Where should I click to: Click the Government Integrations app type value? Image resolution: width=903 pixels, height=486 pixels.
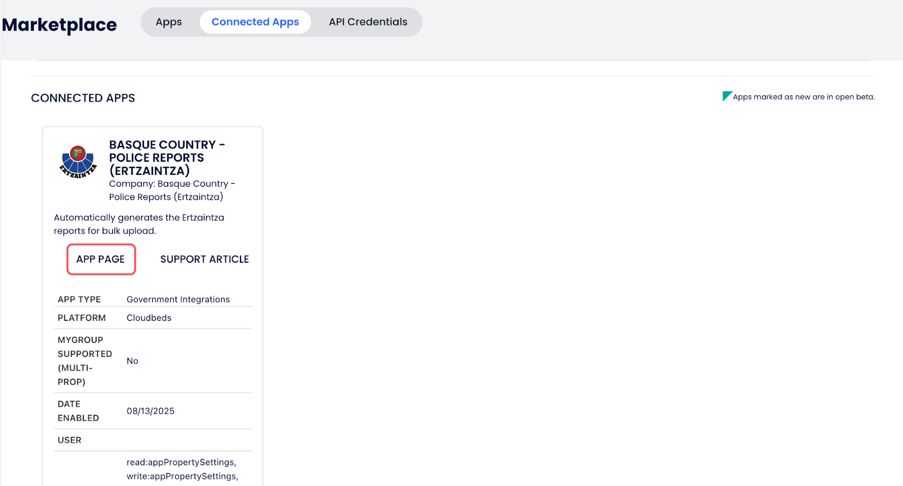(x=178, y=299)
